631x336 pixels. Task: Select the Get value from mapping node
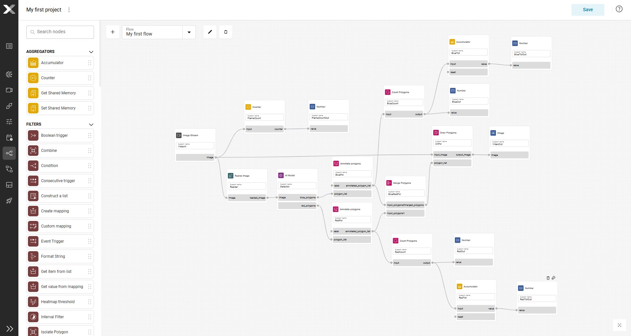60,287
